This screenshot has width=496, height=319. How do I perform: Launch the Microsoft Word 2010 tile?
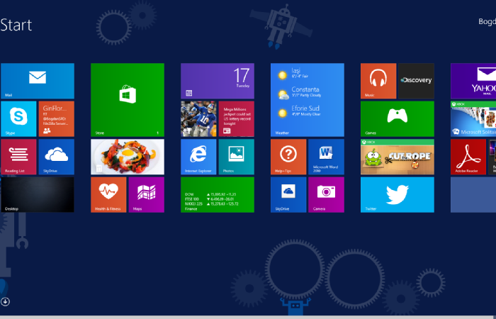(x=327, y=157)
